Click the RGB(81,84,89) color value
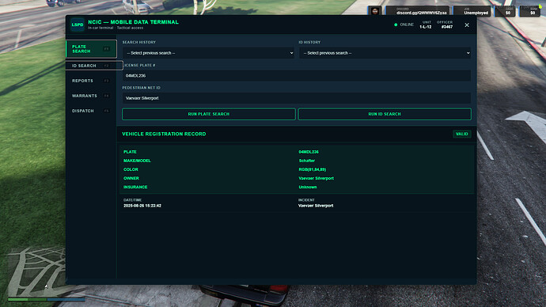The height and width of the screenshot is (307, 546). [x=313, y=169]
